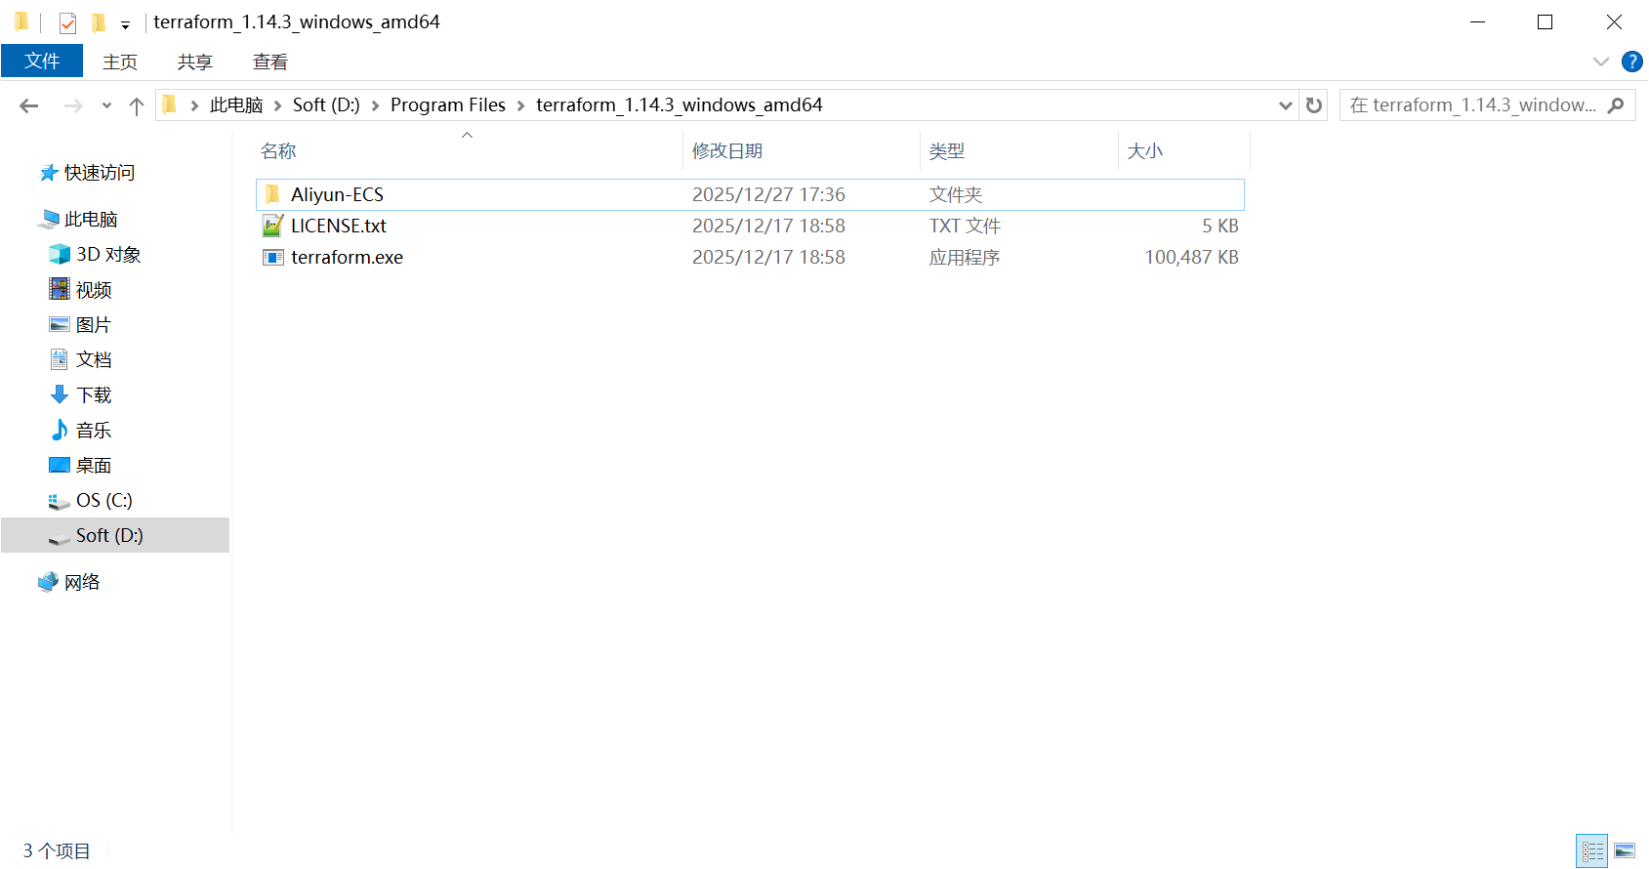Open address bar previous locations dropdown

[1285, 105]
